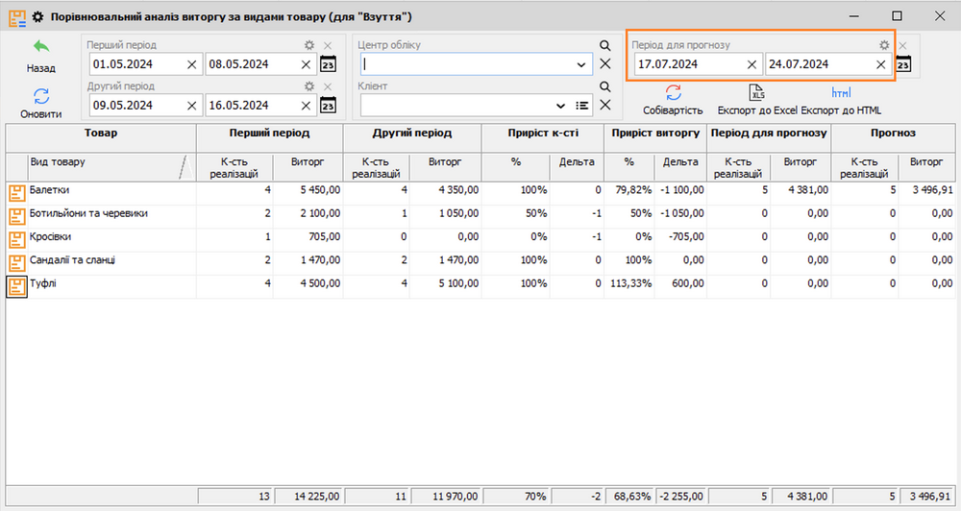The width and height of the screenshot is (961, 511).
Task: Open calendar for Період для прогнозу
Action: pos(903,64)
